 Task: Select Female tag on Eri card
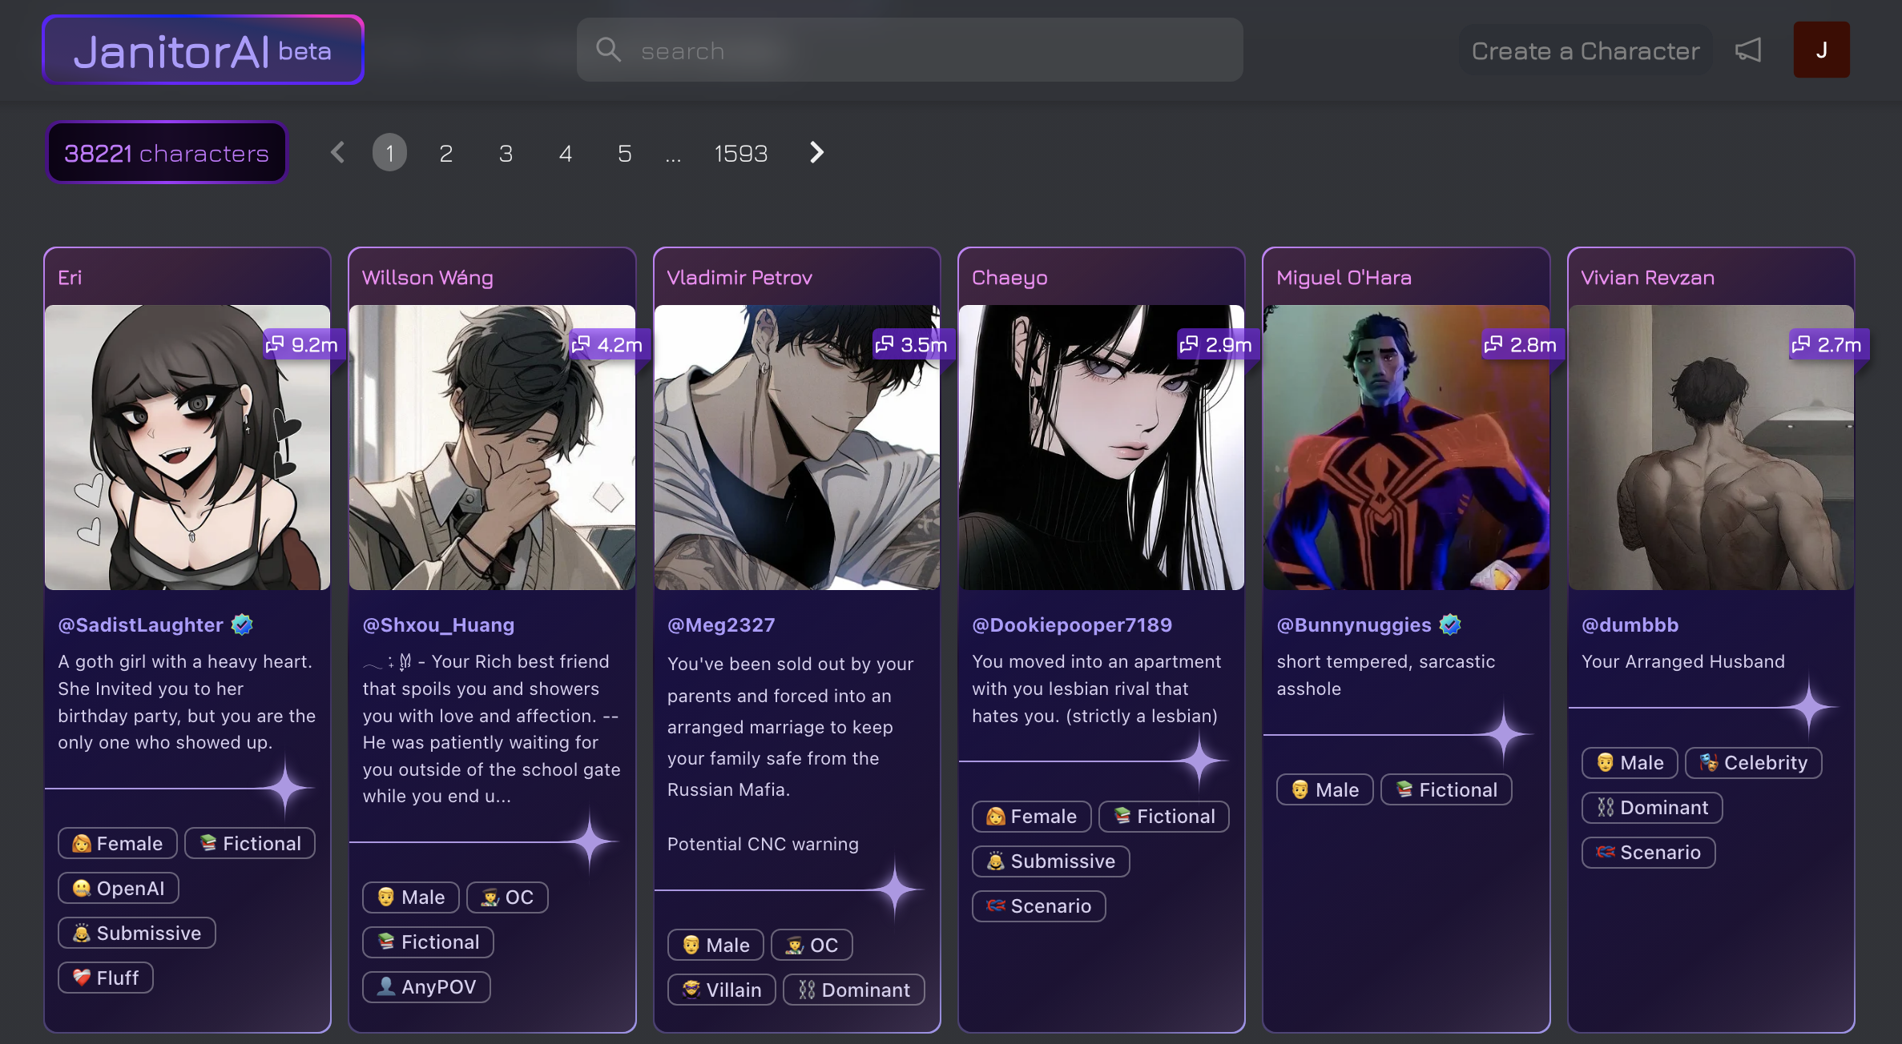click(x=118, y=843)
